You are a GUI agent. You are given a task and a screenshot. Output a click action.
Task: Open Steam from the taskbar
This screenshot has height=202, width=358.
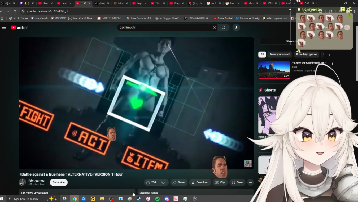tap(139, 199)
